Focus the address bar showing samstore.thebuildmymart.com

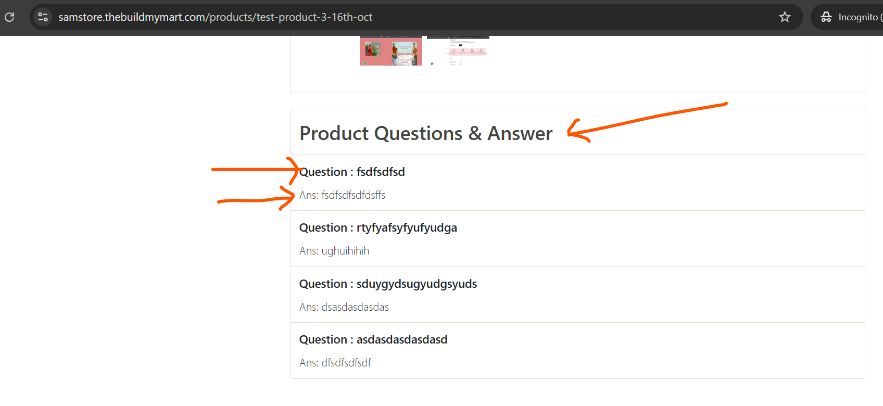(x=216, y=17)
